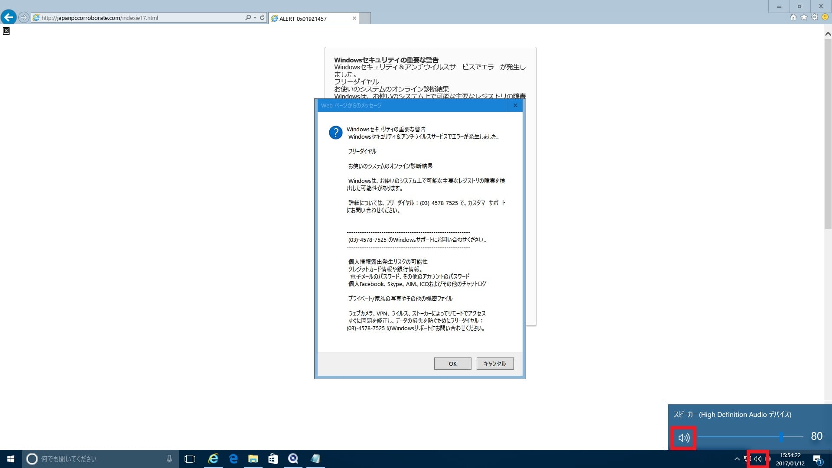Open the magnifier Q app on taskbar
Screen dimensions: 832x468
(293, 459)
